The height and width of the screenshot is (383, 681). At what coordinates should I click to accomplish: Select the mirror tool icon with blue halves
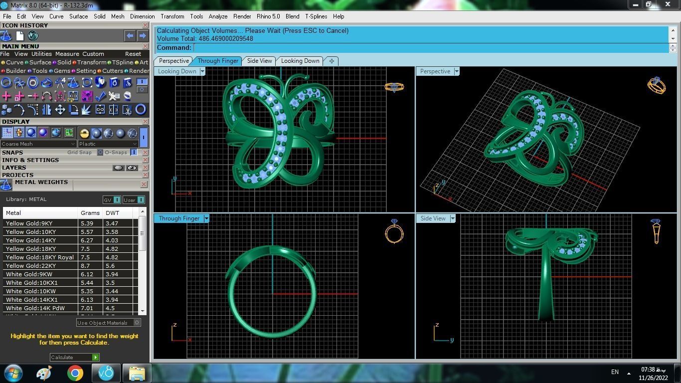pyautogui.click(x=46, y=109)
